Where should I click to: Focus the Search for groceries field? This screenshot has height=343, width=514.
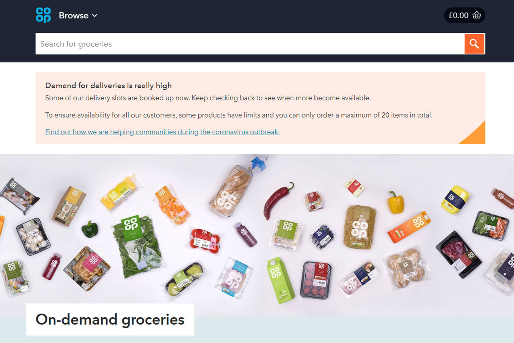(250, 44)
